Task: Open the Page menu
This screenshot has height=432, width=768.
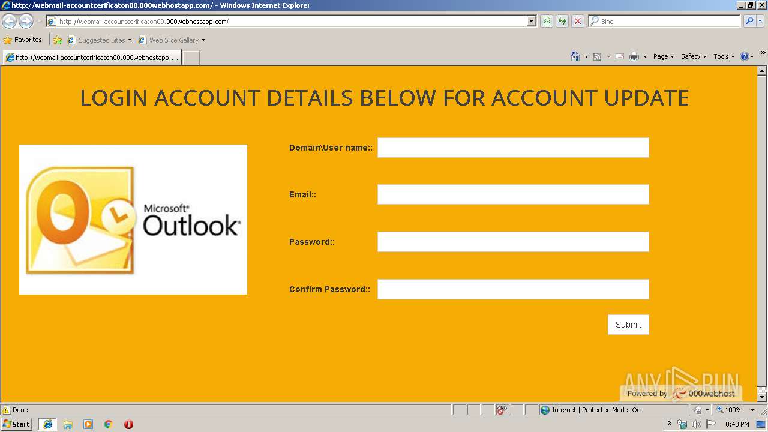Action: tap(663, 56)
